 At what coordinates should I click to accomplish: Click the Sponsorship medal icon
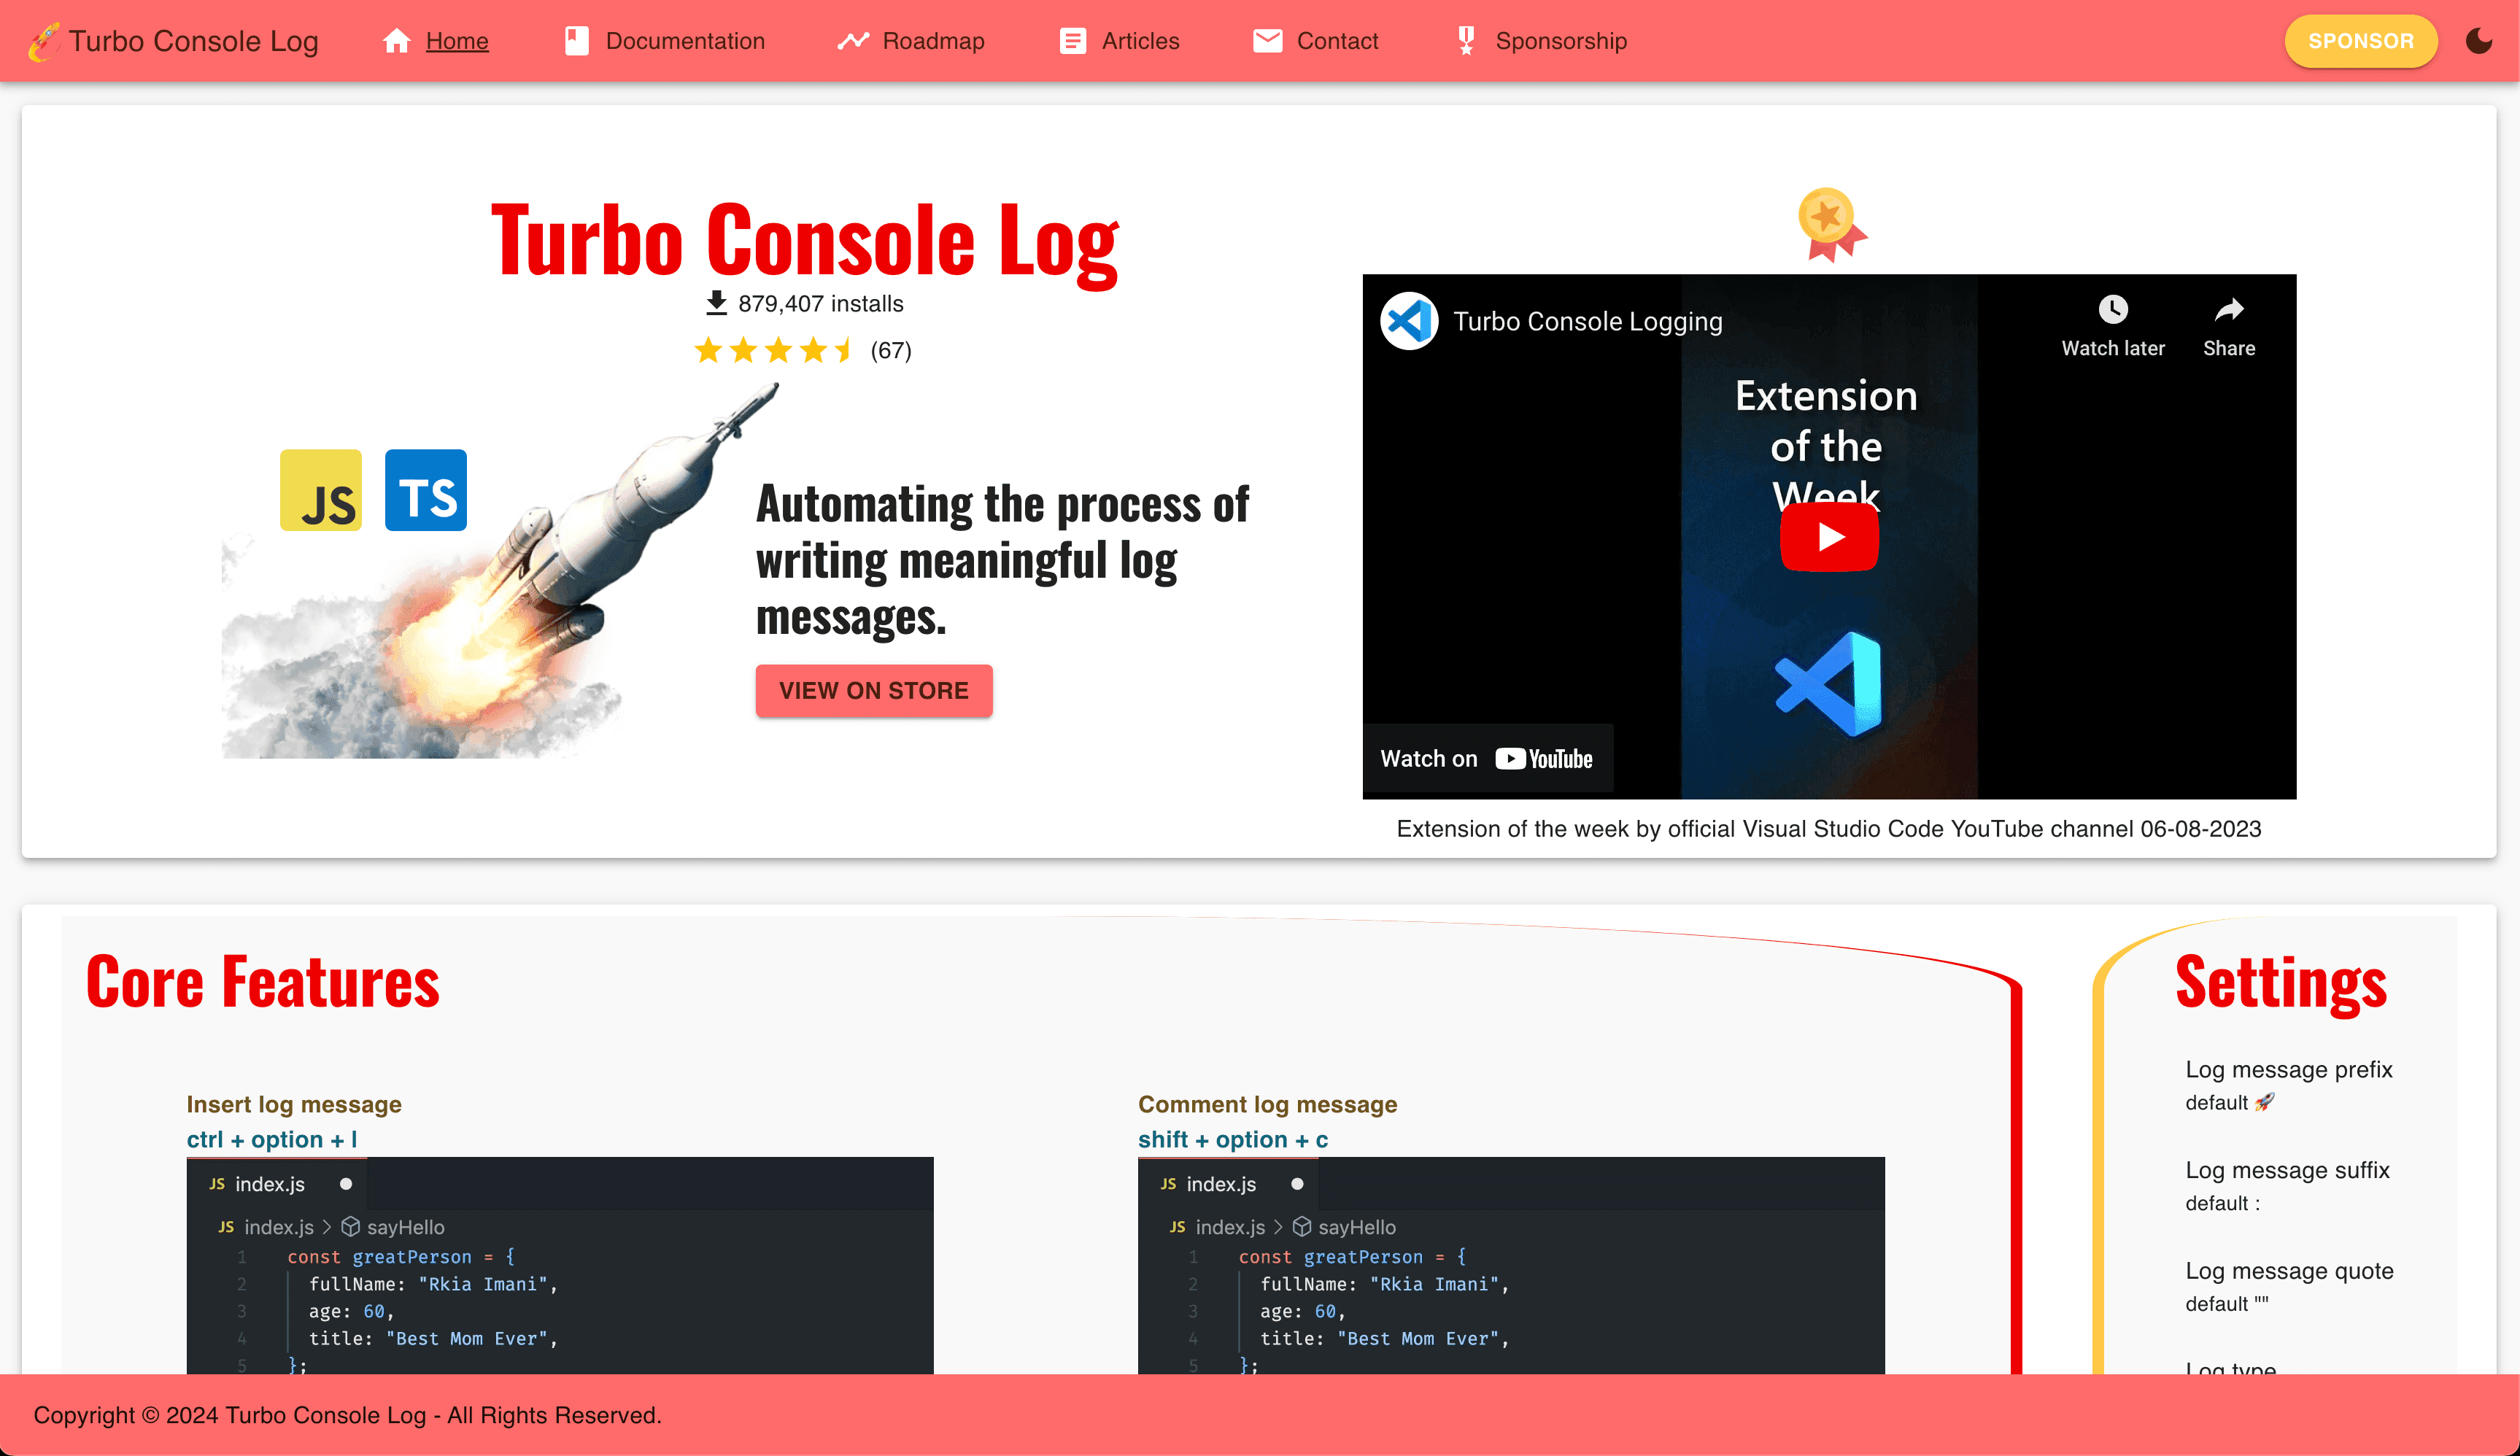pyautogui.click(x=1466, y=41)
